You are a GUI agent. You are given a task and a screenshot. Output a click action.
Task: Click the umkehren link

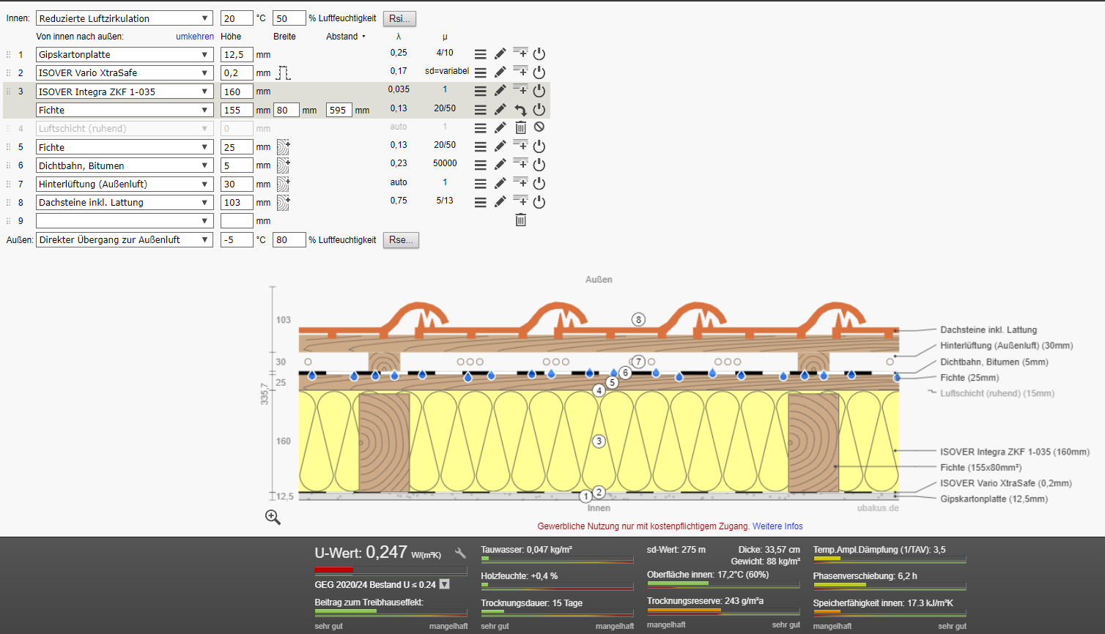195,36
